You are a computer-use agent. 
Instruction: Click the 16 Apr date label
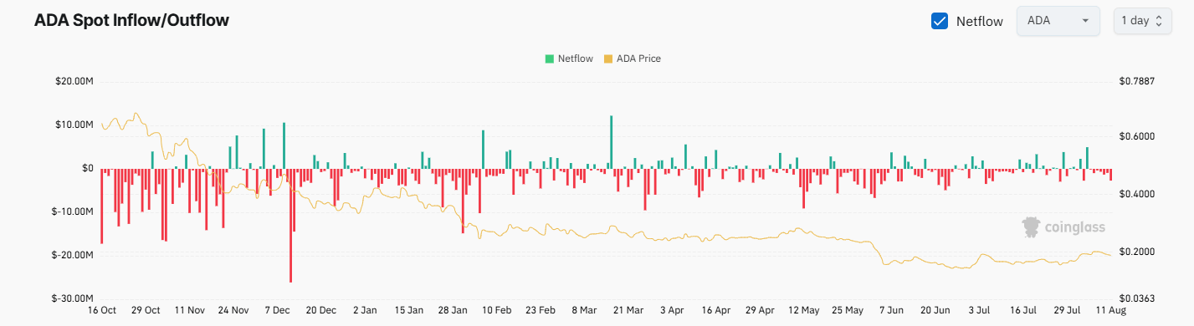coord(716,309)
